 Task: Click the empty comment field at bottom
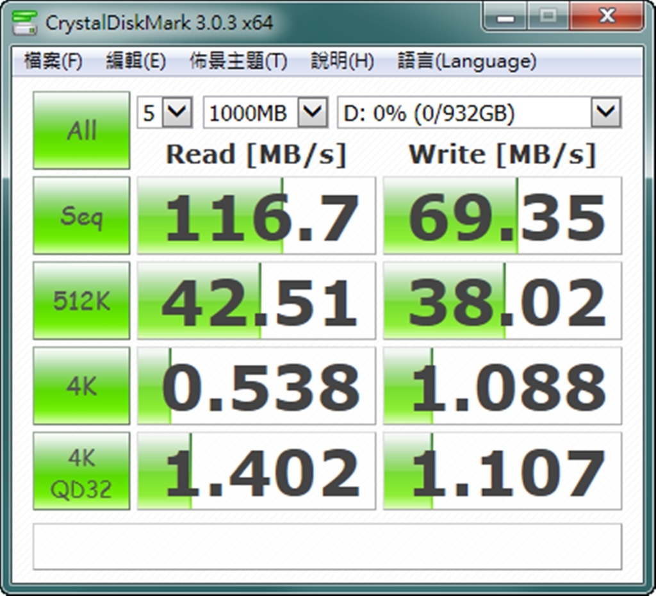pos(327,546)
